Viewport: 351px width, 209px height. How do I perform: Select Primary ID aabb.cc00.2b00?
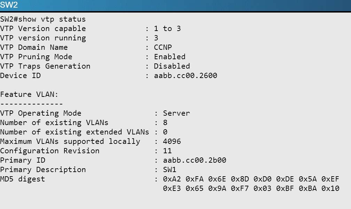click(x=195, y=160)
